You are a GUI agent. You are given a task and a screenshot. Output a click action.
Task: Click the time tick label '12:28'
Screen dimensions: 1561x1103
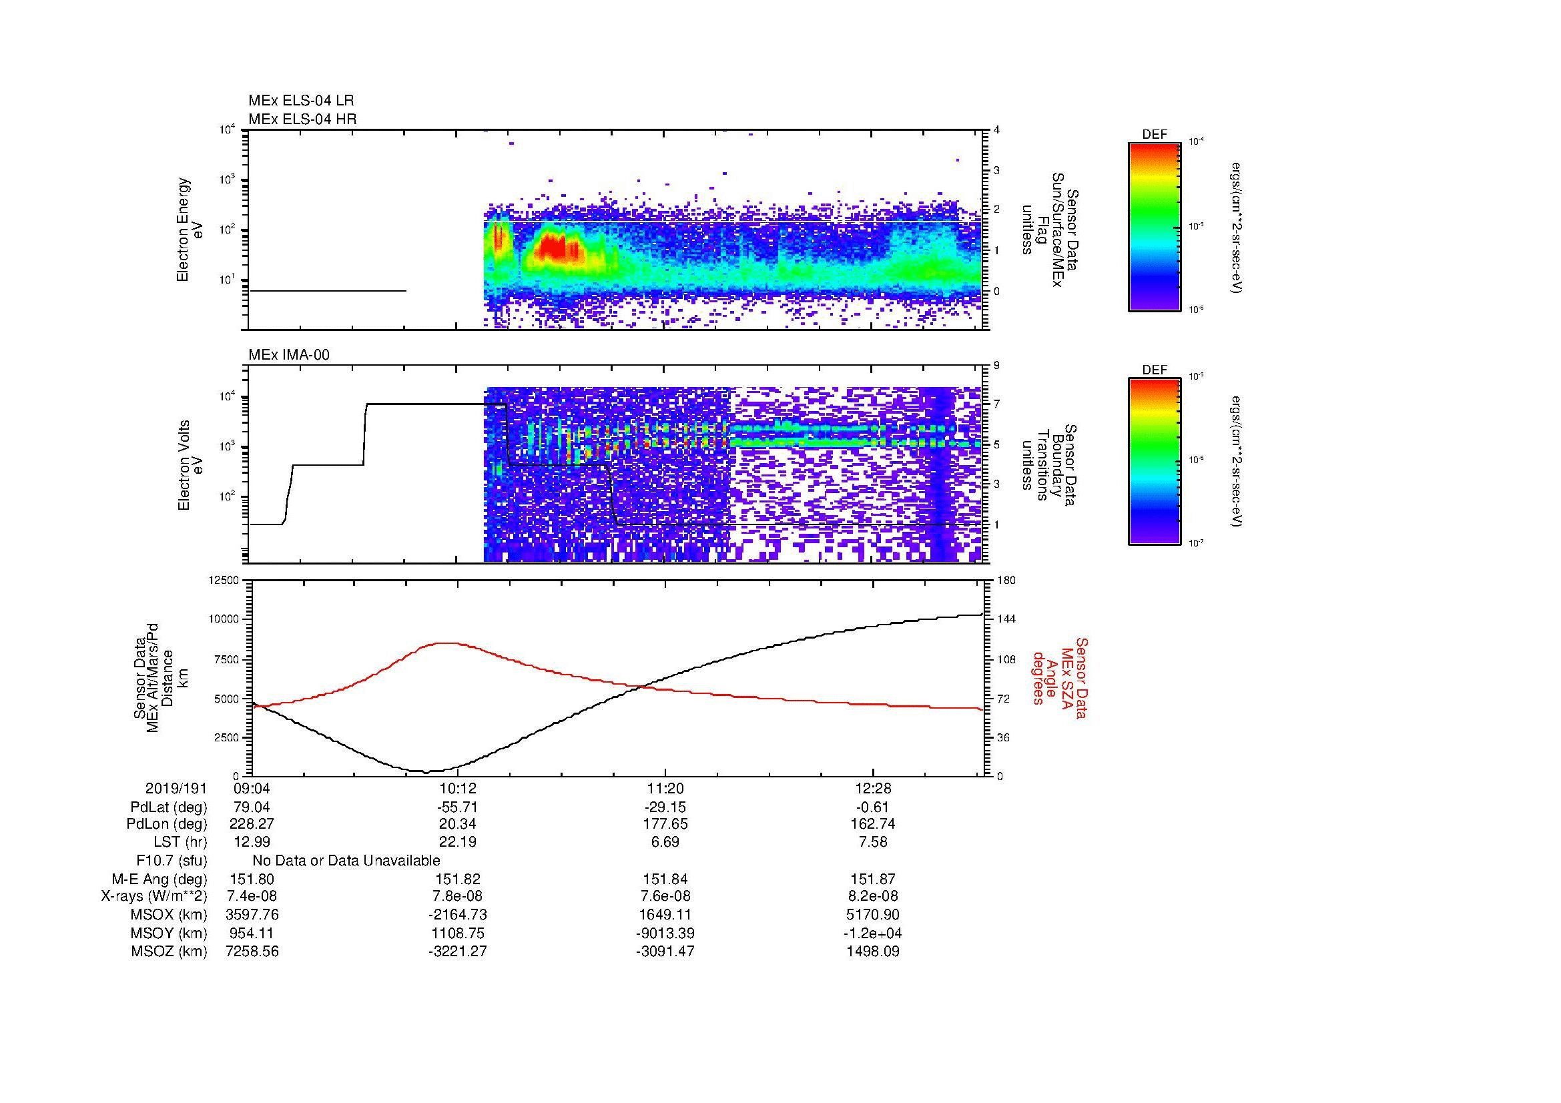coord(873,789)
